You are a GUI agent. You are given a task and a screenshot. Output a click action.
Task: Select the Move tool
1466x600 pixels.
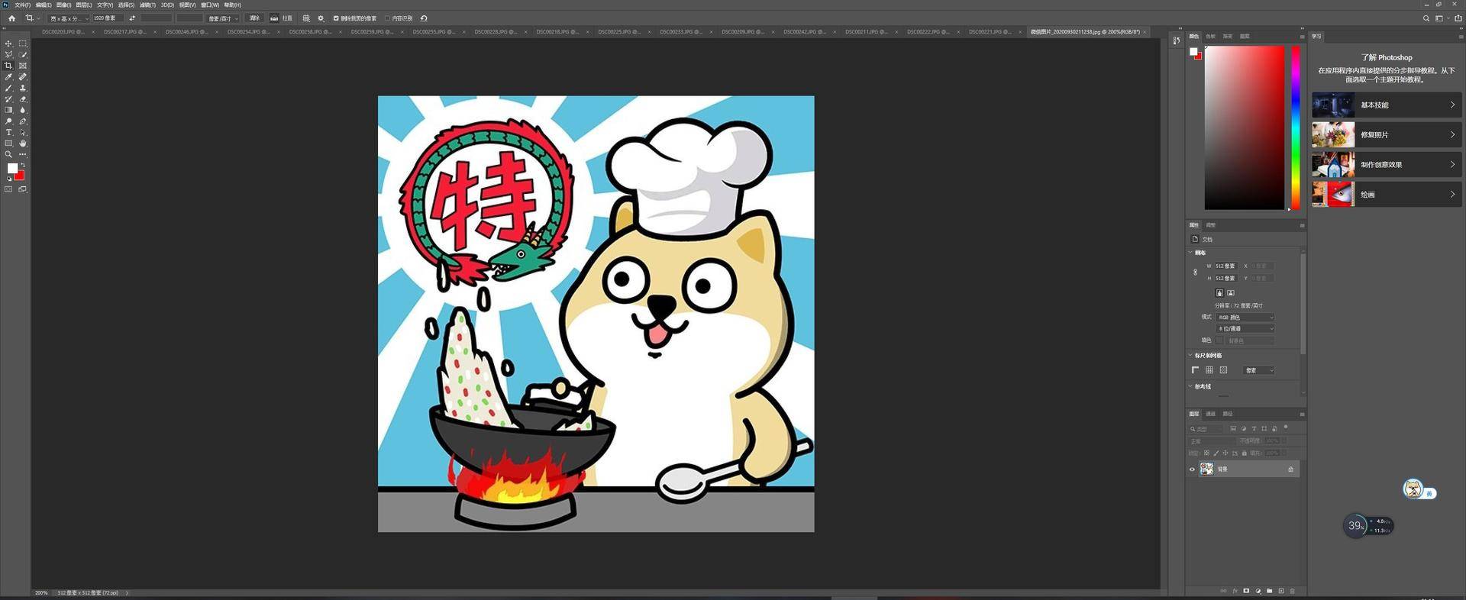[x=8, y=44]
